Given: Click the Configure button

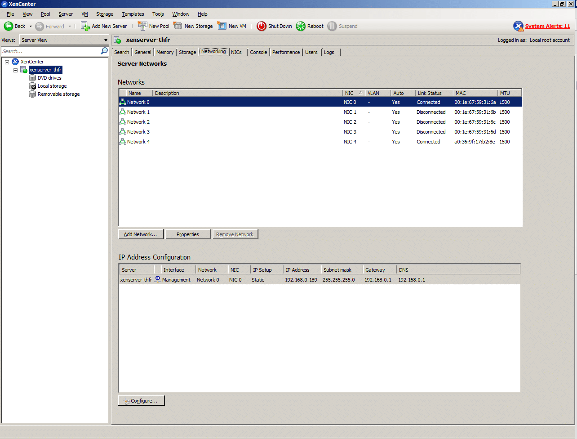Looking at the screenshot, I should (x=142, y=400).
